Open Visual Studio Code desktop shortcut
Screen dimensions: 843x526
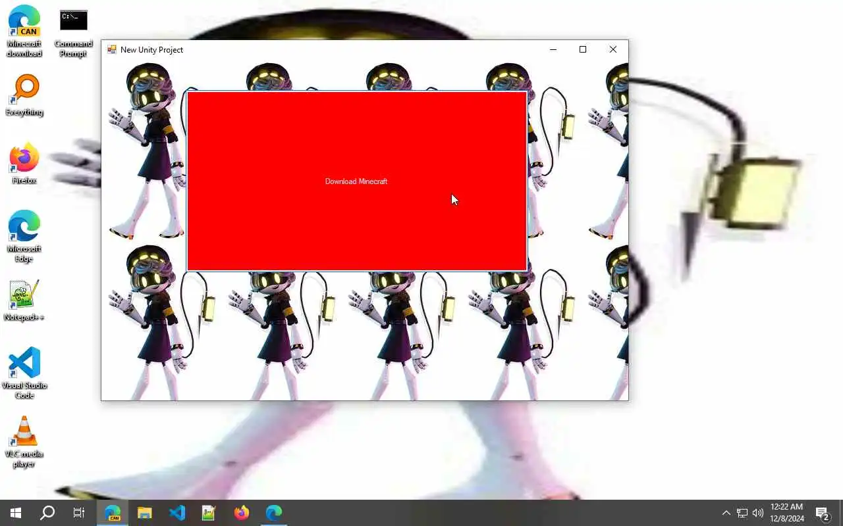[x=24, y=372]
